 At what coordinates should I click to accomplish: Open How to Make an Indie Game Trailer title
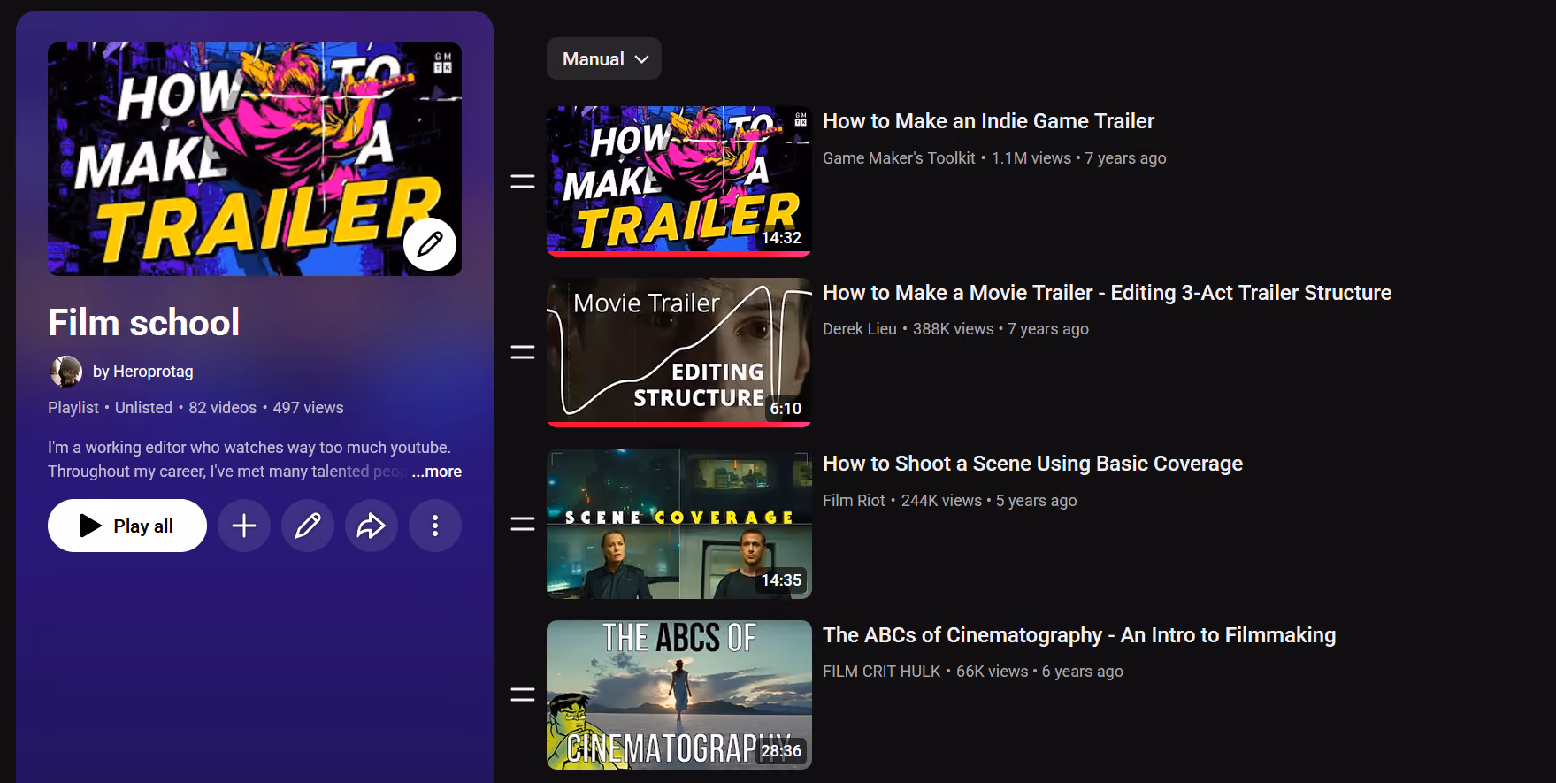[x=988, y=121]
